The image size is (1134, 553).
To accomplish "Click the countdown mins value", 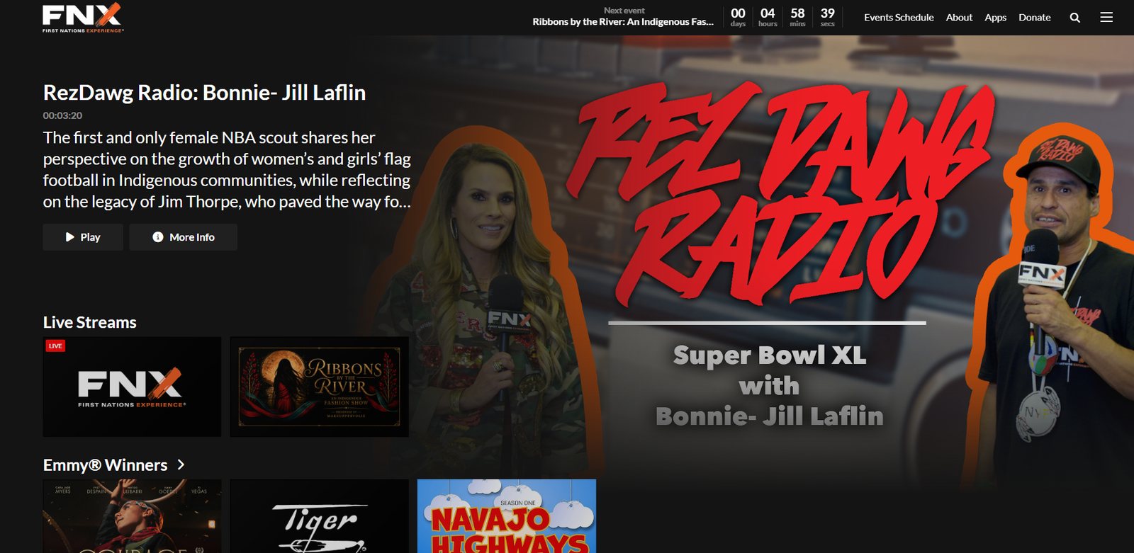I will pos(797,13).
